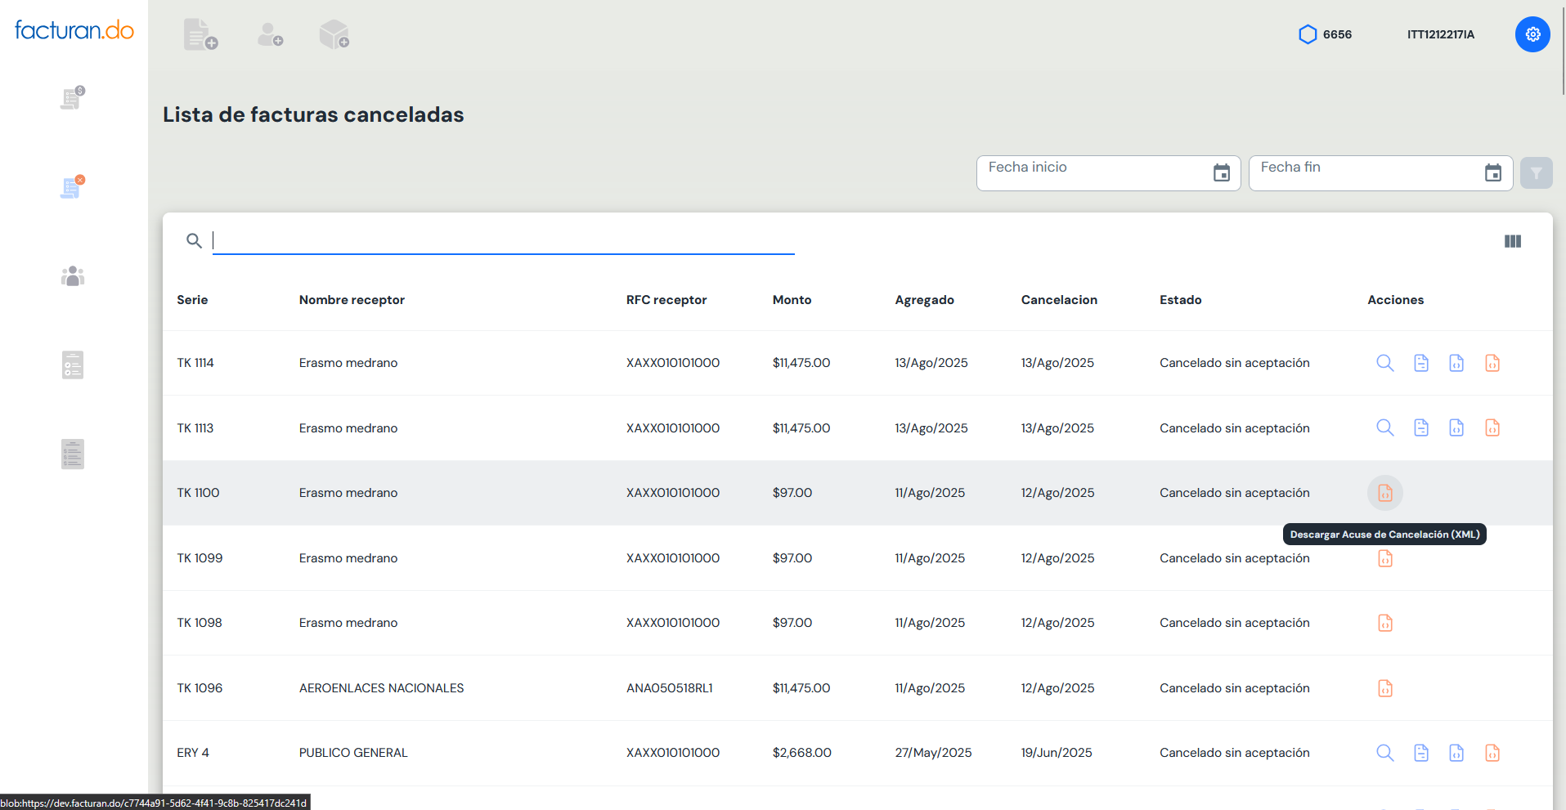Focus the table search input field
Image resolution: width=1566 pixels, height=810 pixels.
[503, 240]
